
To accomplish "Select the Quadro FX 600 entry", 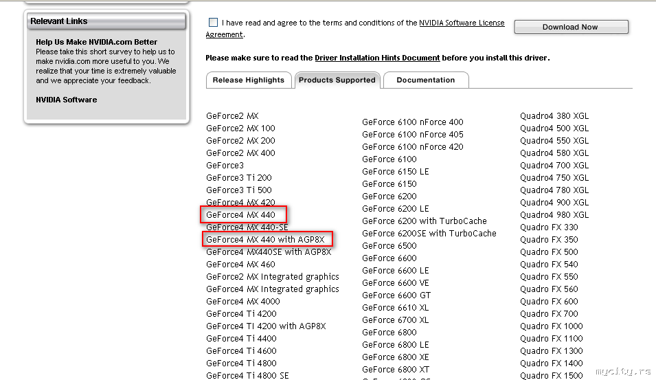I will (549, 302).
